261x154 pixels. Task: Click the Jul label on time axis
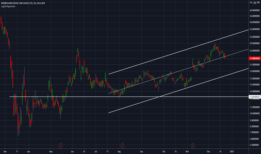click(96, 151)
